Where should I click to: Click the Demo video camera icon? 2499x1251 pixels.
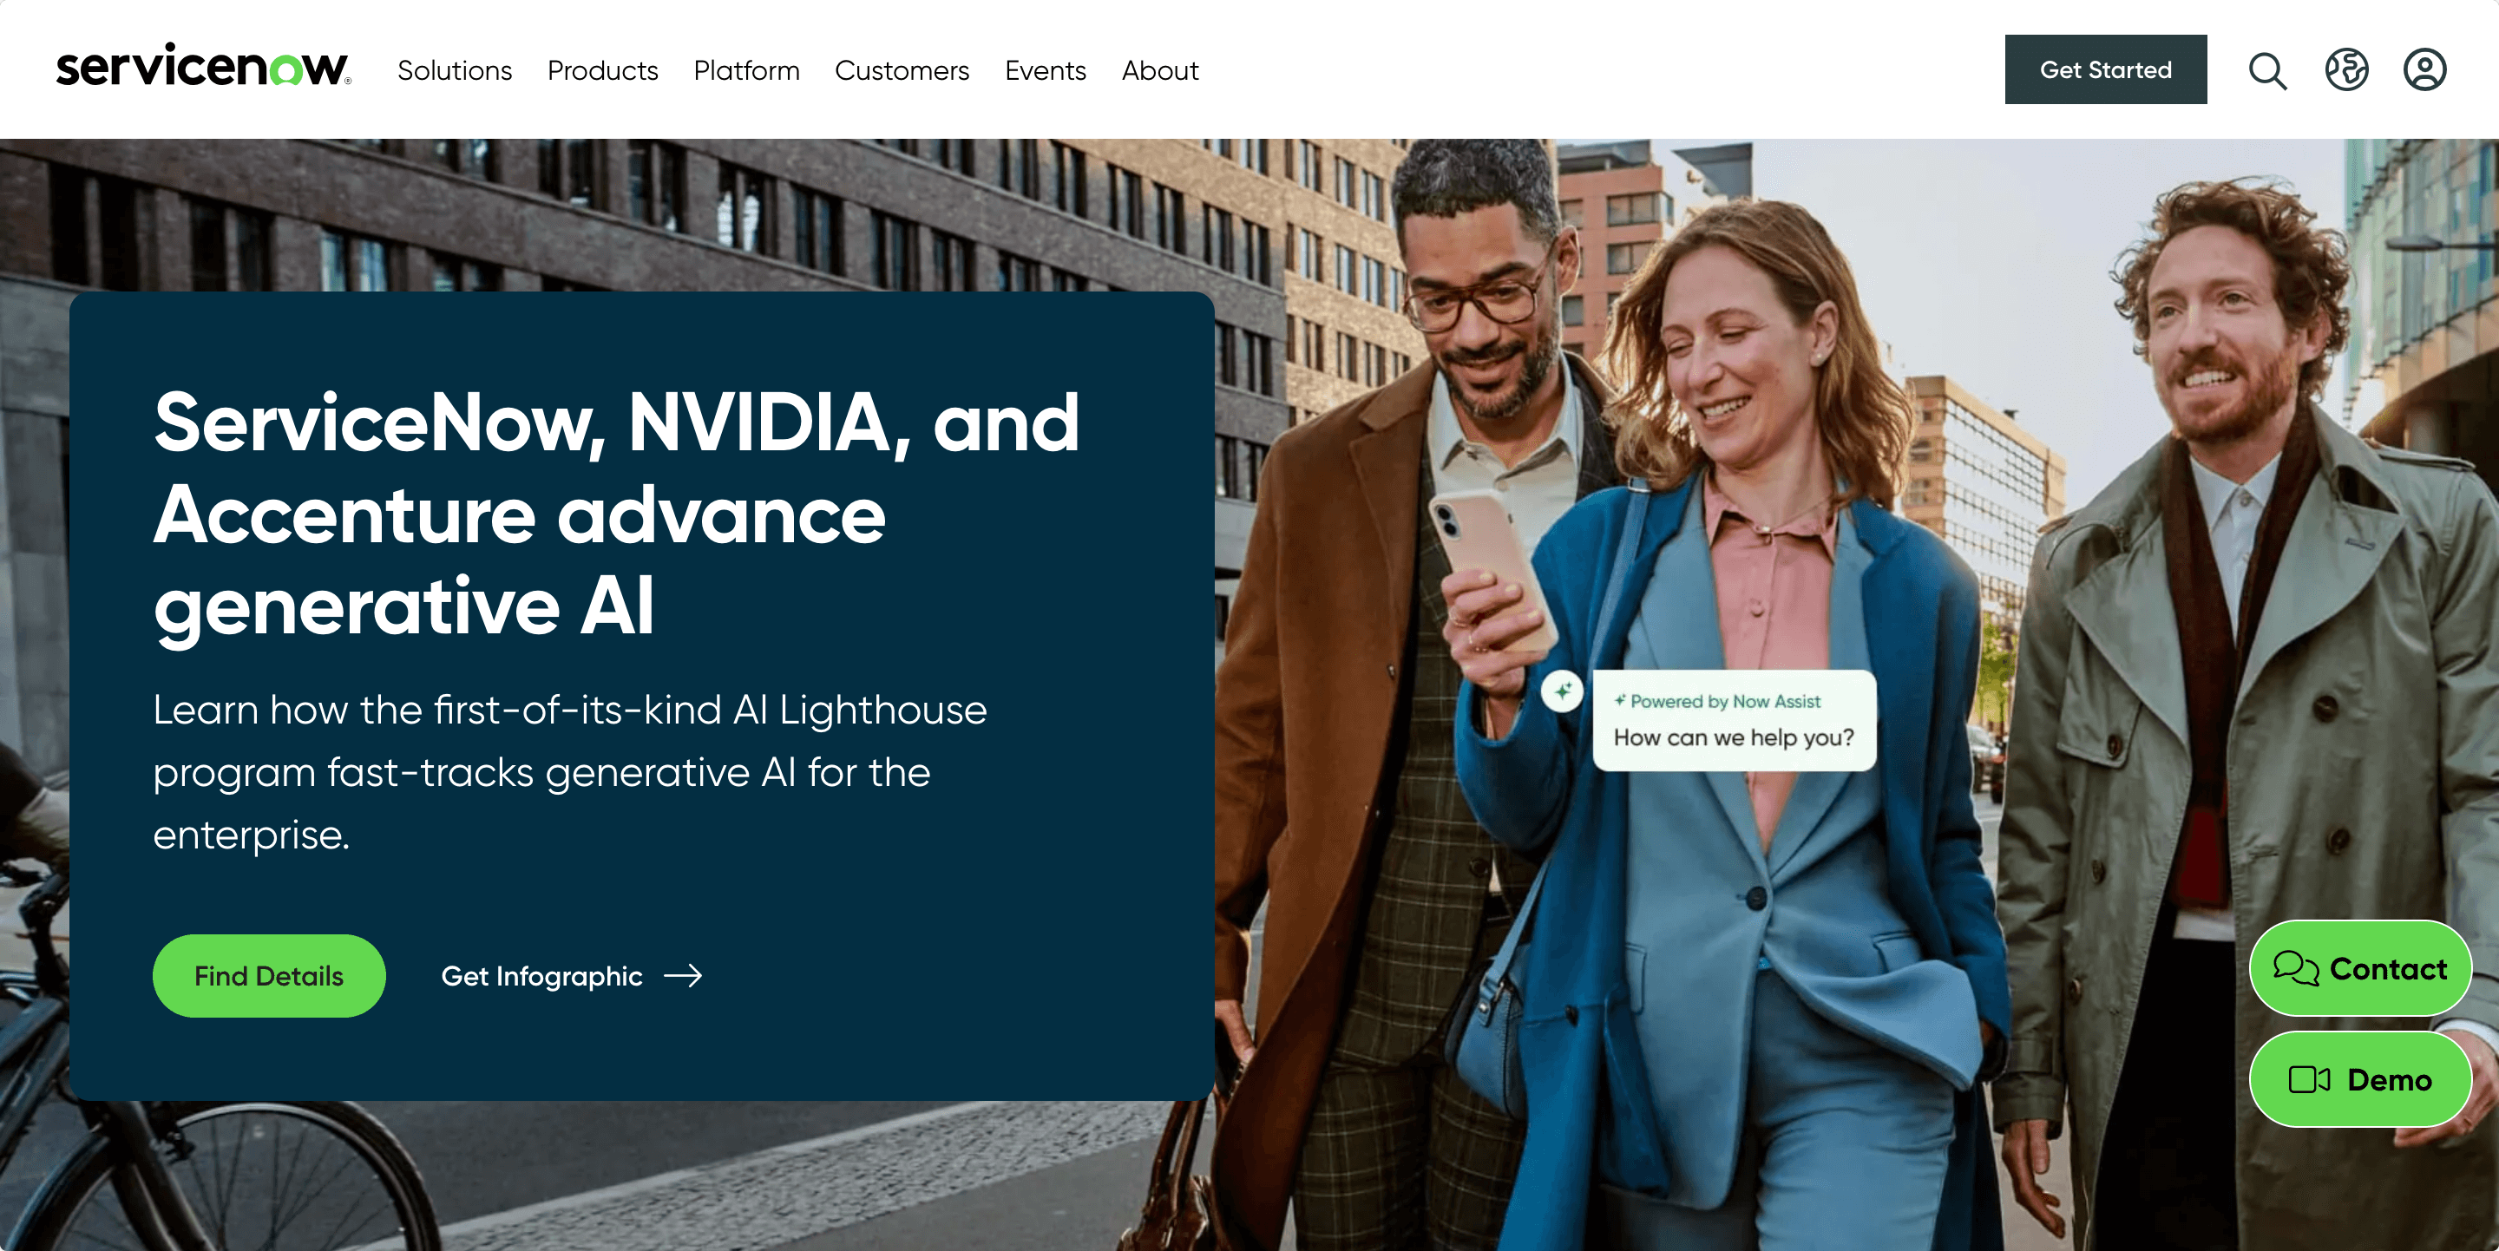(2311, 1080)
